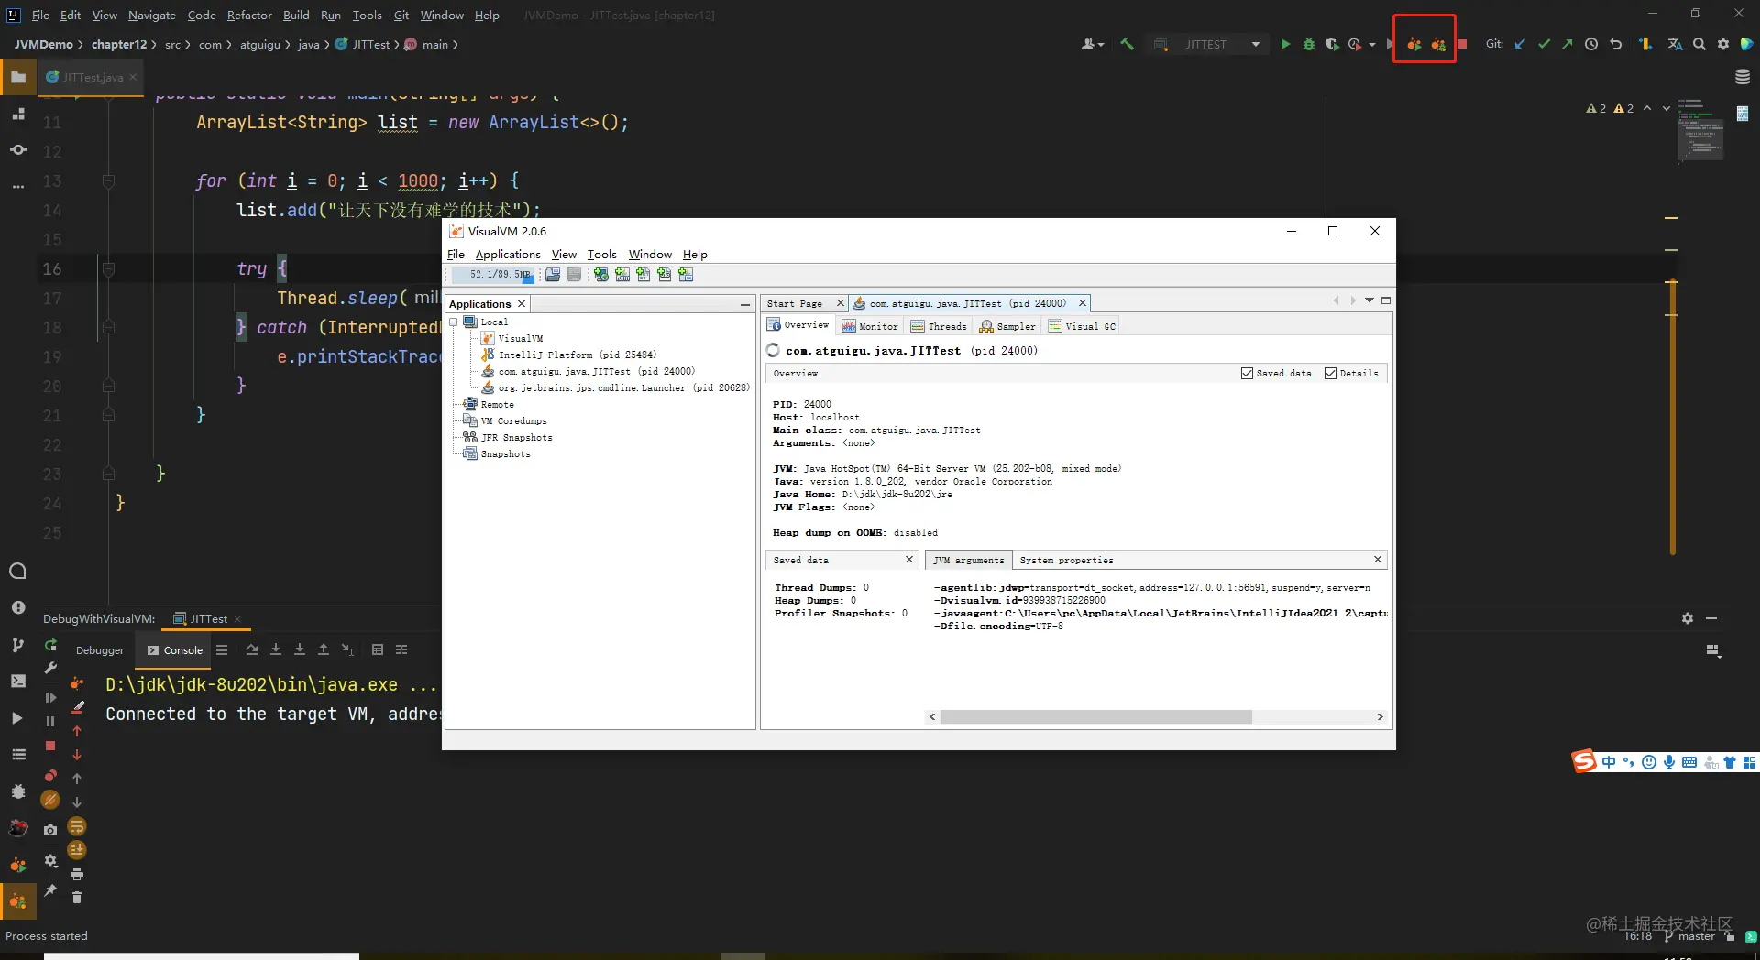
Task: Switch to Visual GC tab in VisualVM
Action: pyautogui.click(x=1083, y=326)
